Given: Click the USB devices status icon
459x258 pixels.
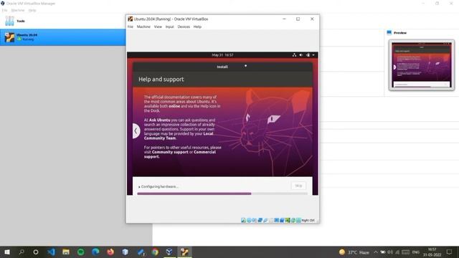Looking at the screenshot, I should click(x=265, y=220).
